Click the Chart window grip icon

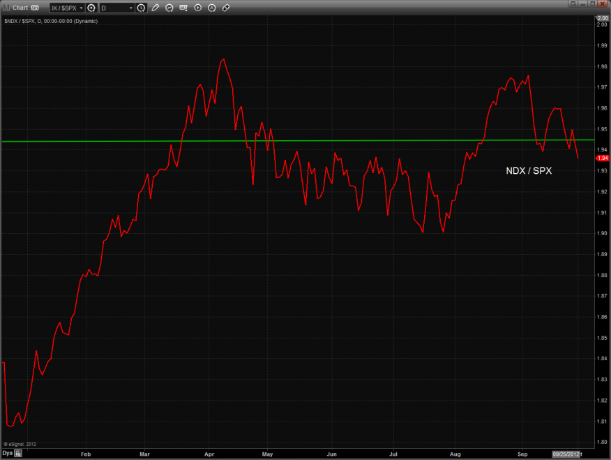pyautogui.click(x=6, y=8)
